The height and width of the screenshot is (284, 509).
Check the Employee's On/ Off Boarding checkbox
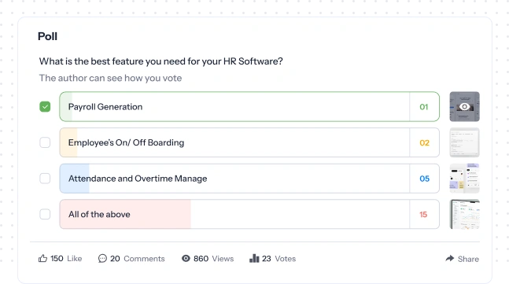45,142
